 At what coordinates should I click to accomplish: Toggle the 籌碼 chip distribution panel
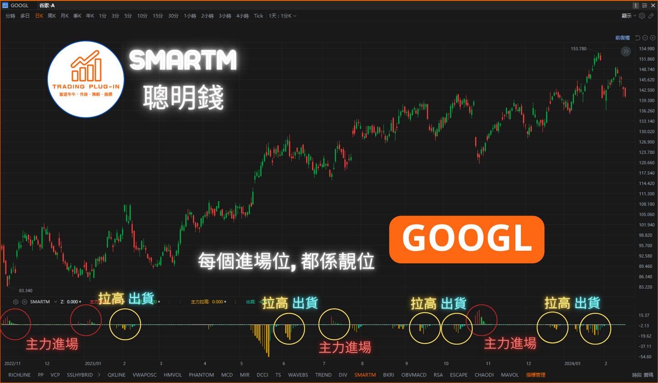648,375
